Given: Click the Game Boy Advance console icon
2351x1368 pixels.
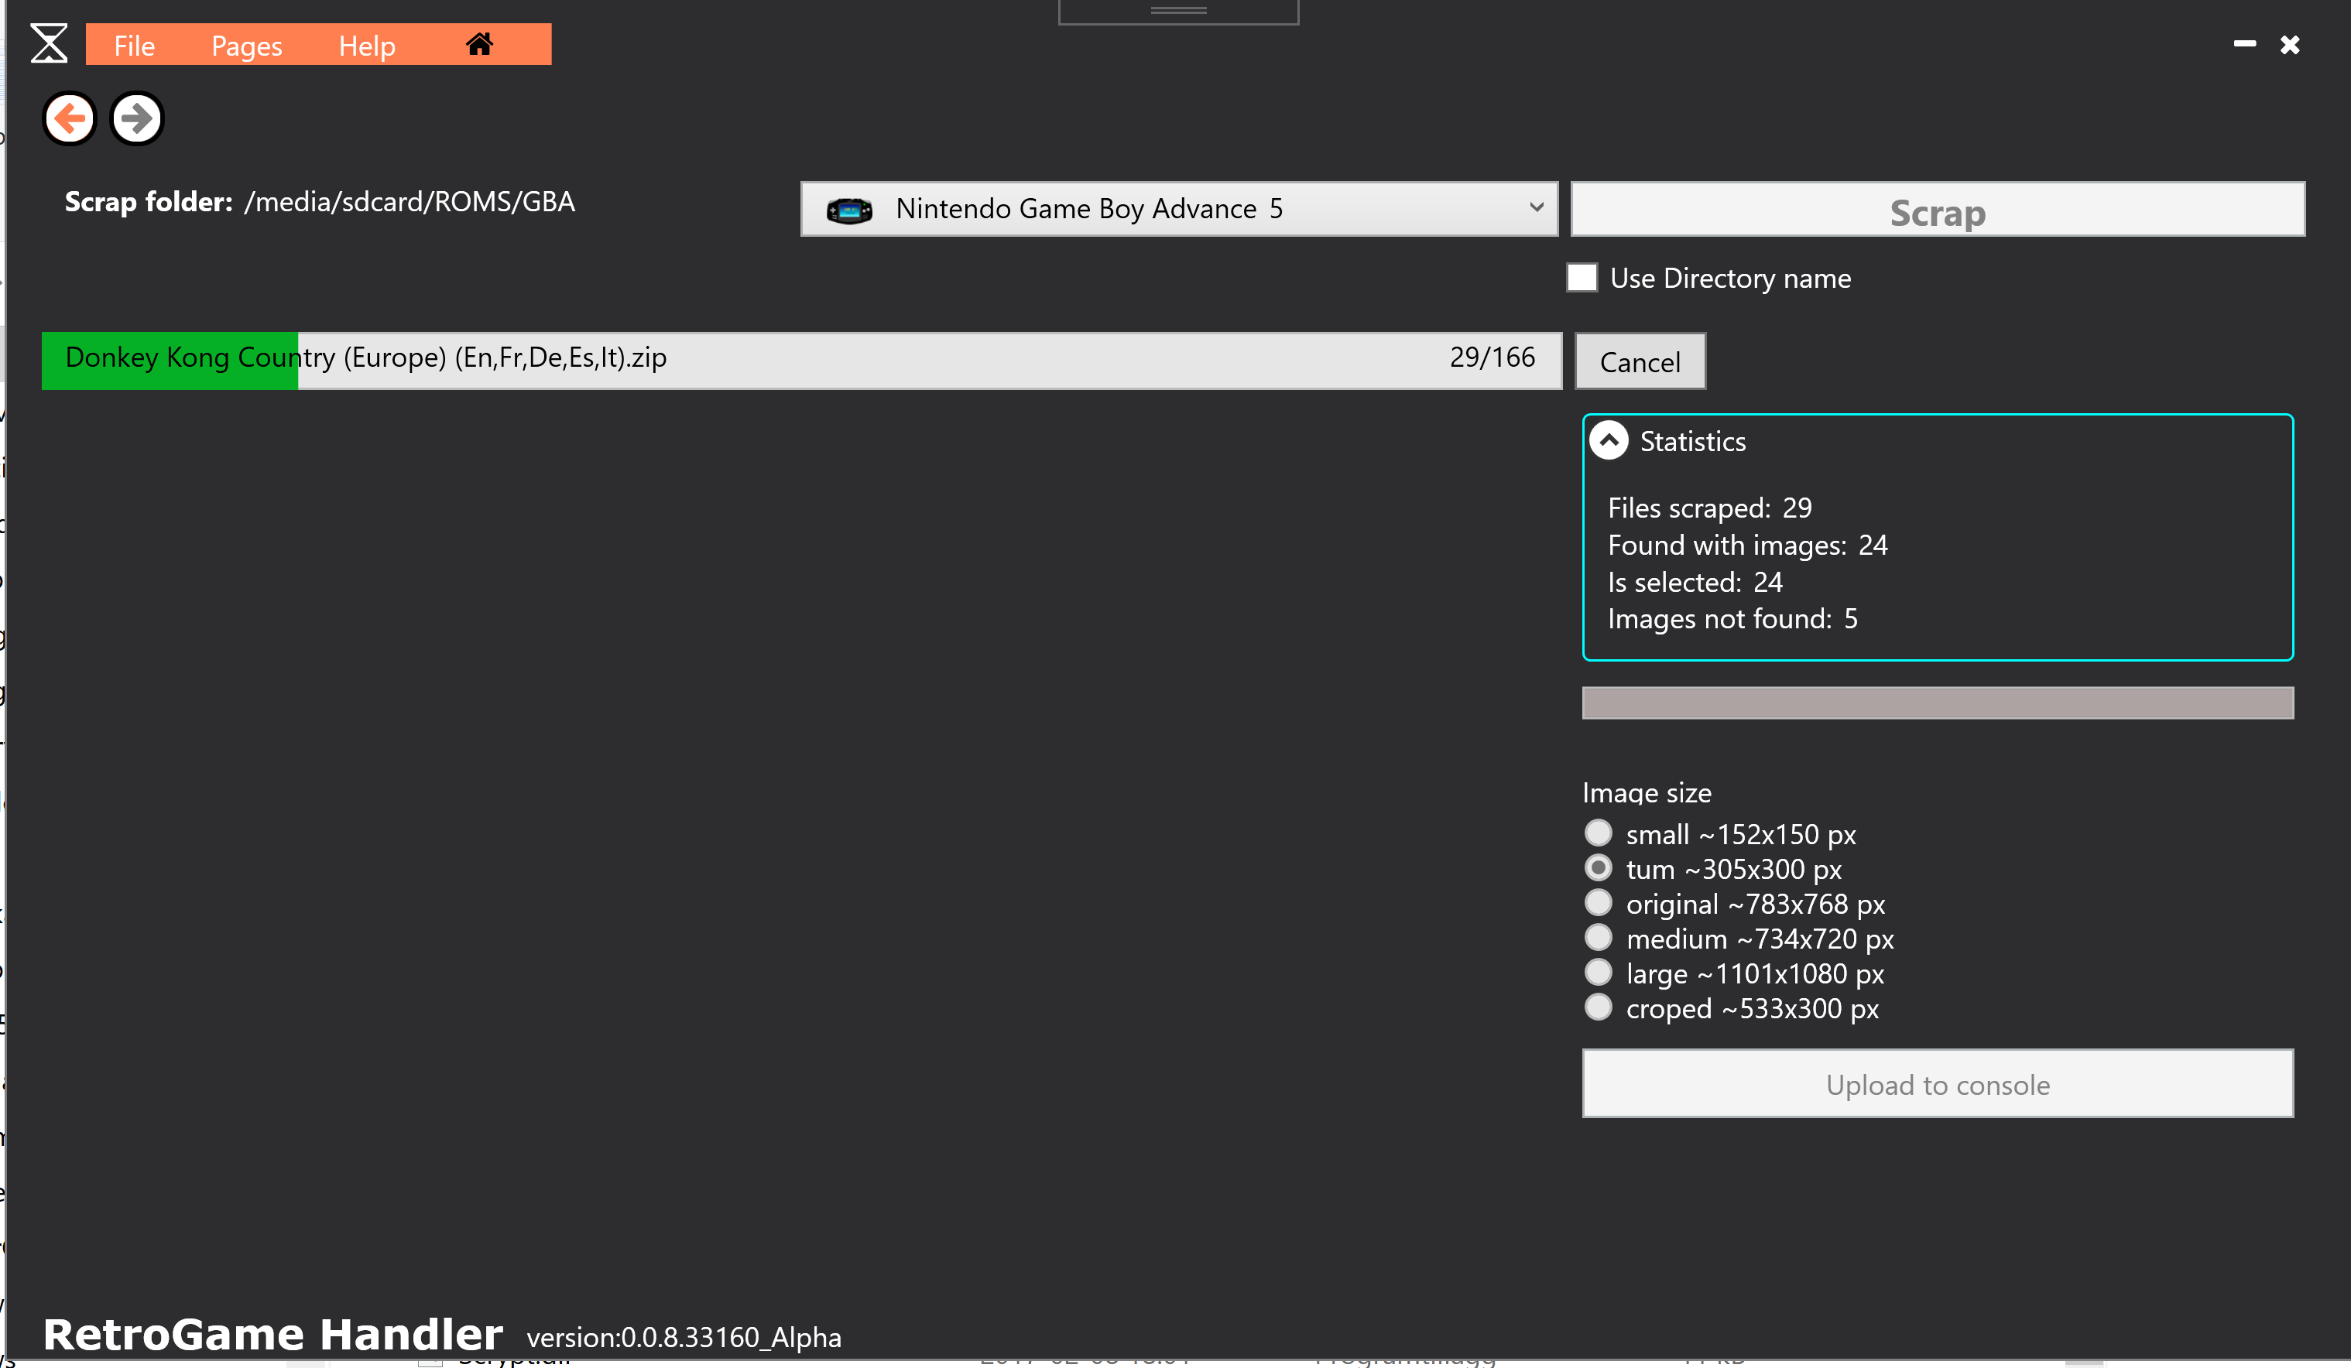Looking at the screenshot, I should 849,210.
